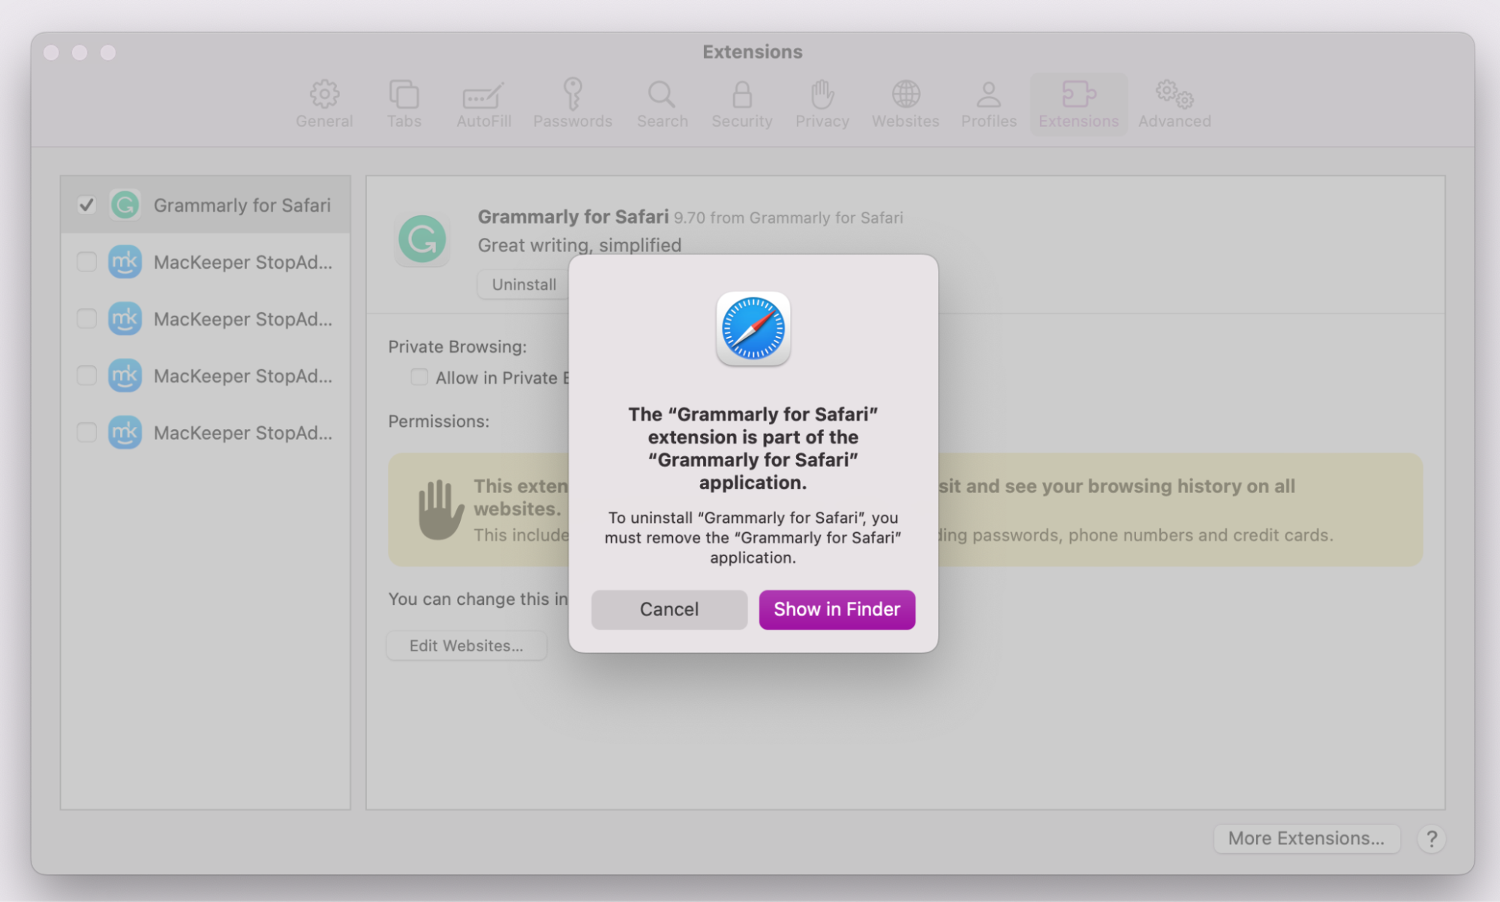The image size is (1500, 902).
Task: Enable the third MacKeeper StopAd checkbox
Action: (86, 376)
